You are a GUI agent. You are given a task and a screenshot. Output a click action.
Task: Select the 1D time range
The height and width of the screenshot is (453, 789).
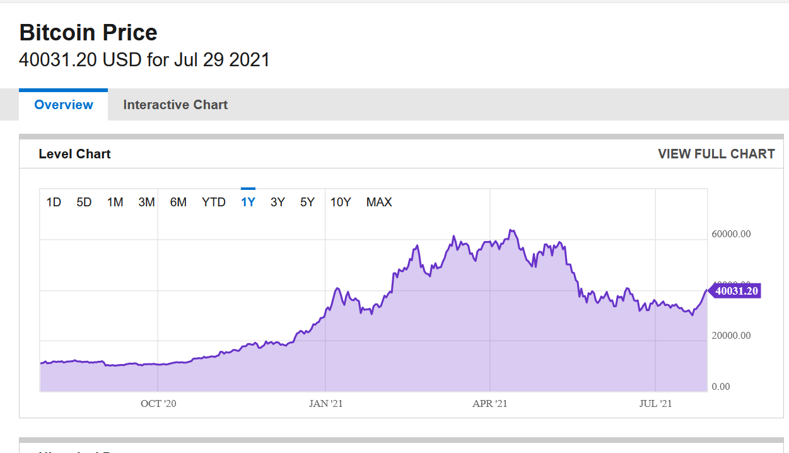(54, 202)
